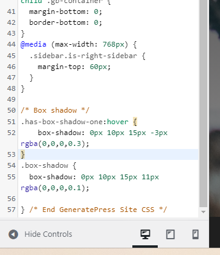Click 'rgba(0,0,0,0.1);' value
The height and width of the screenshot is (255, 220).
(x=55, y=188)
